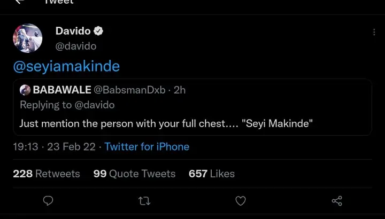View the 99 Quote Tweets list
The height and width of the screenshot is (219, 385).
[x=134, y=174]
